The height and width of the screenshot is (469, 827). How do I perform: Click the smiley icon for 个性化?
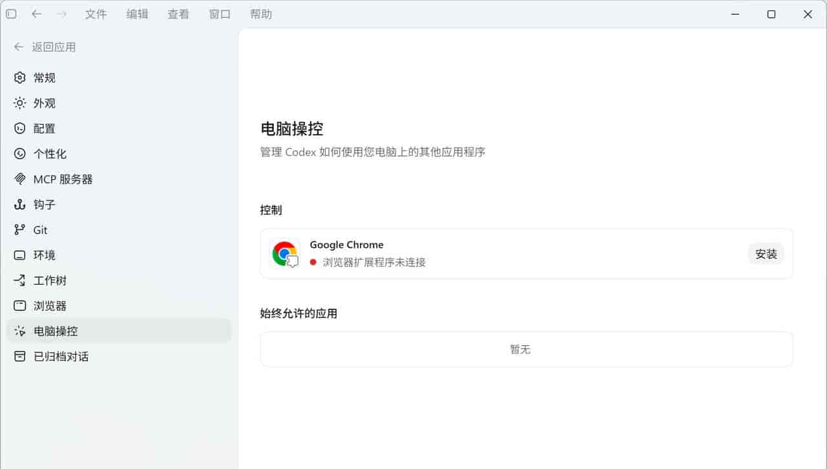[x=20, y=154]
